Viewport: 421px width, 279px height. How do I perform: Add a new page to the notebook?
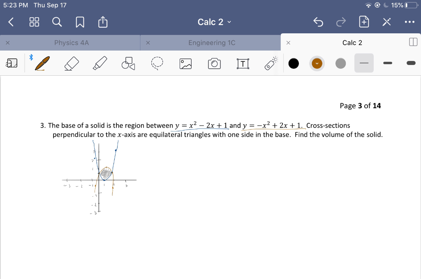364,22
